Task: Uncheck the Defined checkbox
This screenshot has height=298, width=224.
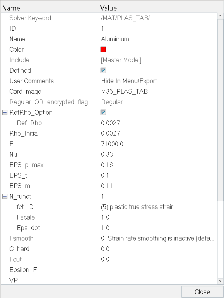Action: click(x=103, y=70)
